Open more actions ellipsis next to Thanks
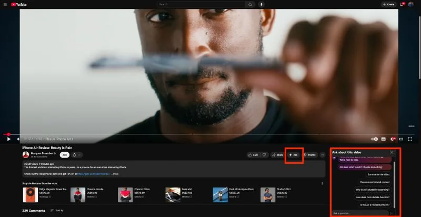Viewport: 421px width, 217px height. pyautogui.click(x=322, y=155)
